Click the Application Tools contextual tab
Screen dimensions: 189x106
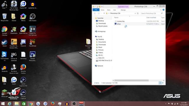click(x=123, y=7)
